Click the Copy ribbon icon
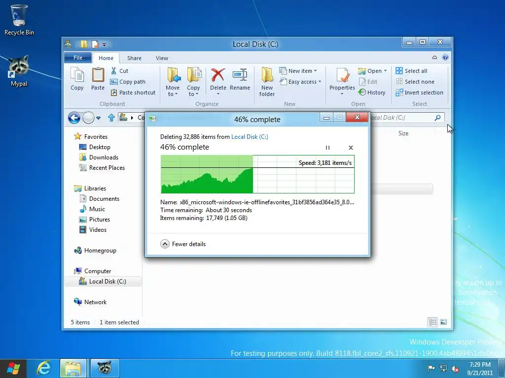 tap(77, 79)
